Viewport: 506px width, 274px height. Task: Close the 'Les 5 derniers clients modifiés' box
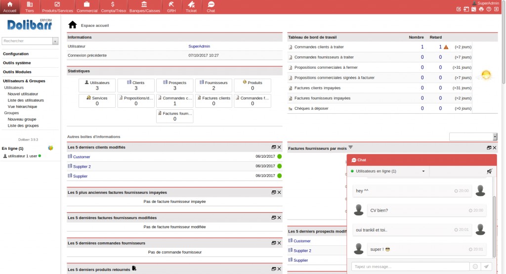click(x=279, y=147)
